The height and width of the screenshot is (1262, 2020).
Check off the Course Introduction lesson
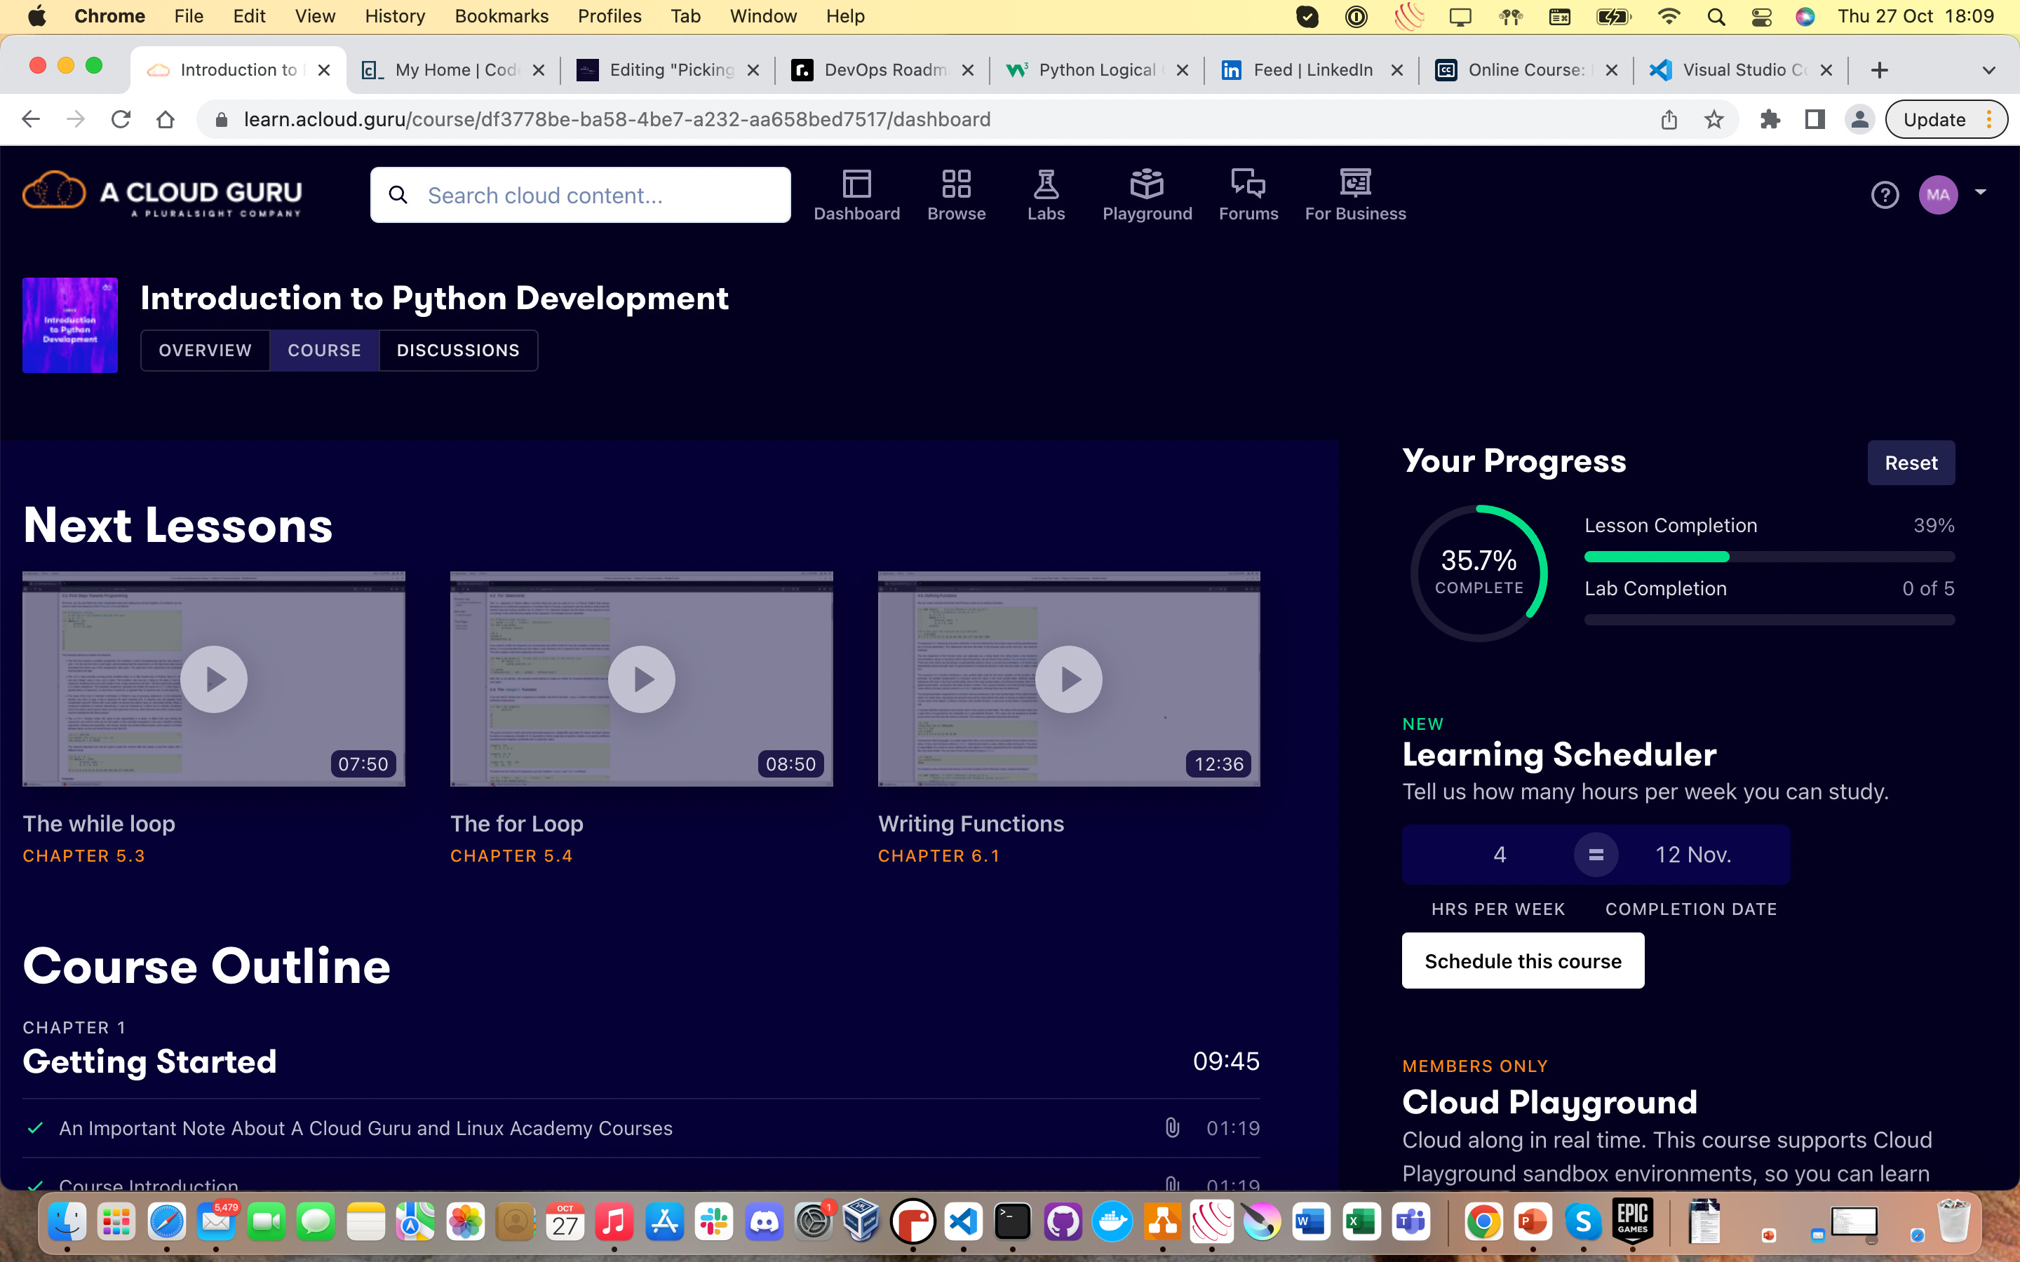tap(35, 1184)
